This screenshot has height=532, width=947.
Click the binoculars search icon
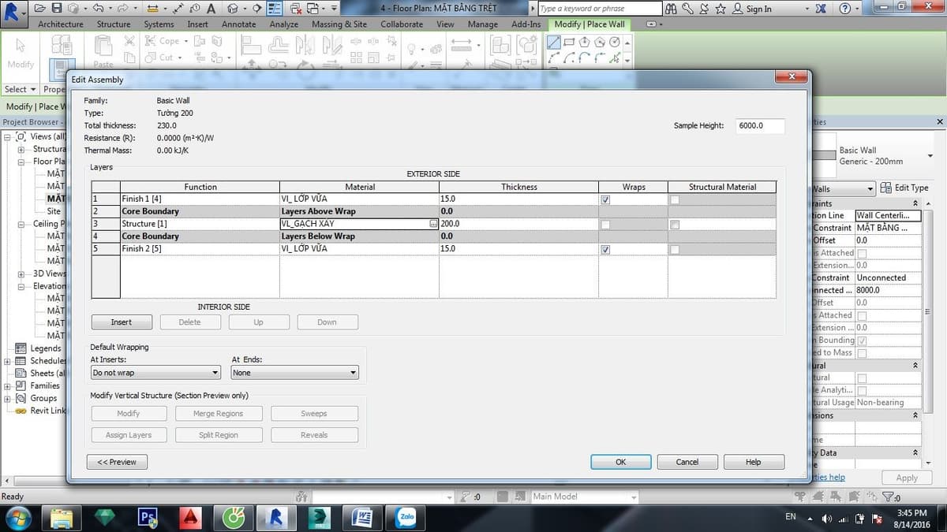(671, 9)
